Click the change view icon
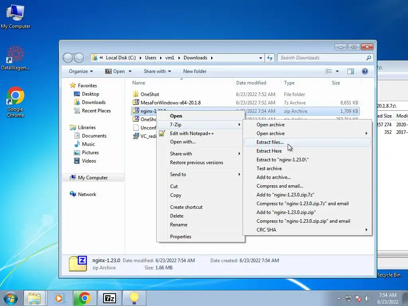This screenshot has height=306, width=408. (x=329, y=71)
